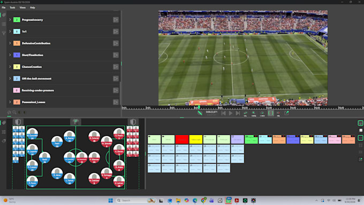
Task: Click the taskbar Search box
Action: click(x=135, y=200)
